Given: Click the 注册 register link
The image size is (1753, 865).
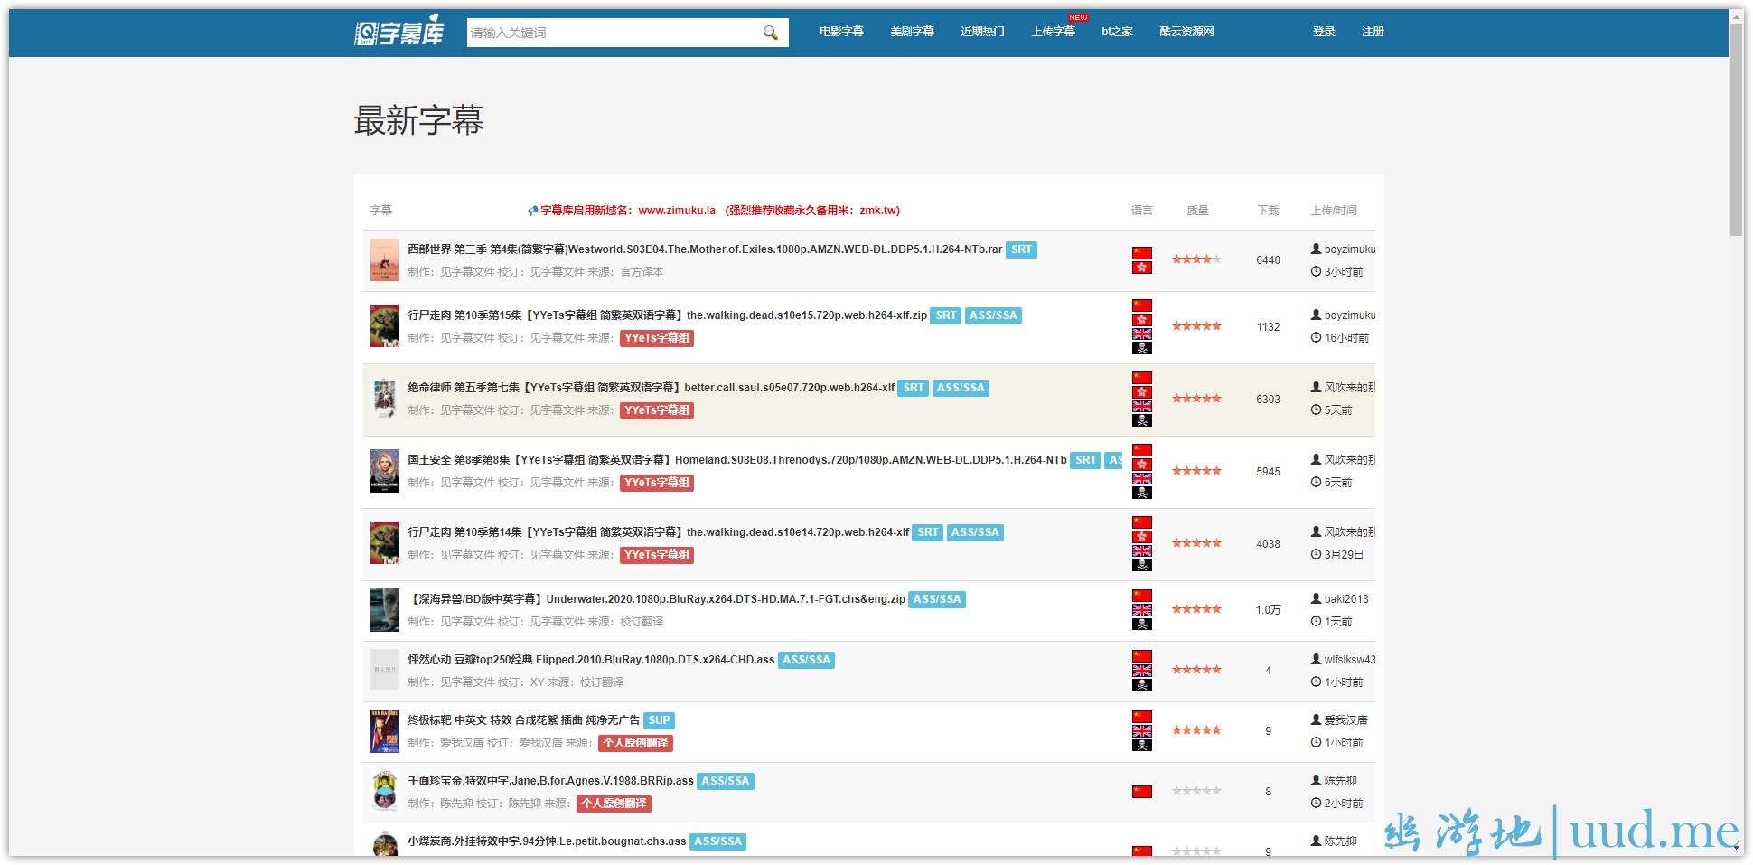Looking at the screenshot, I should tap(1373, 32).
